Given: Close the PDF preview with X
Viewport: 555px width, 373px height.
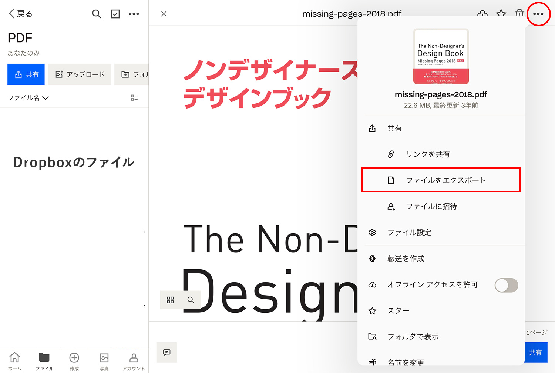Looking at the screenshot, I should click(164, 14).
